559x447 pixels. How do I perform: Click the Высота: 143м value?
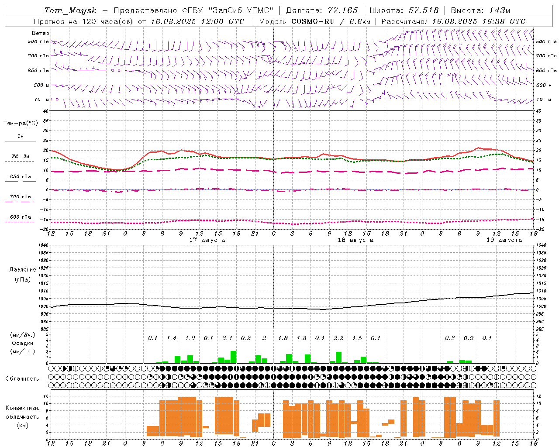tap(480, 10)
